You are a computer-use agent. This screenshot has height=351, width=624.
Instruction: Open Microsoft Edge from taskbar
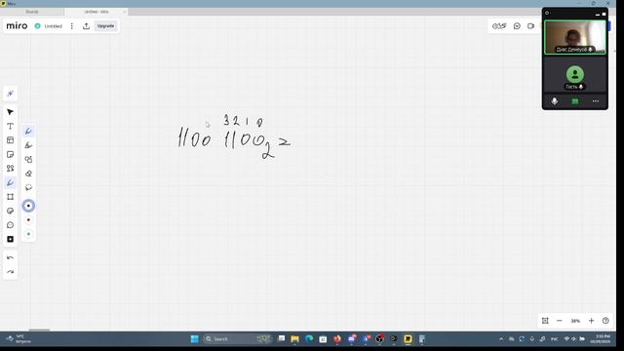pos(309,339)
